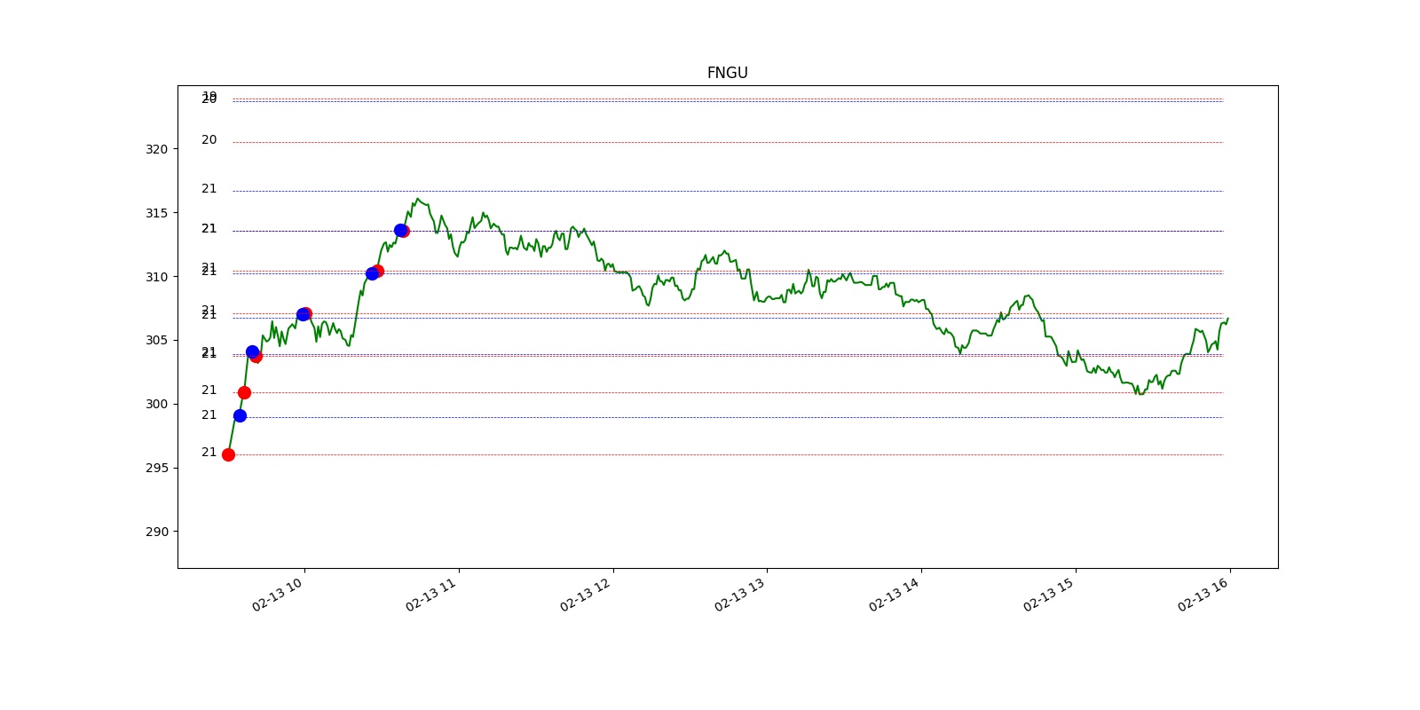This screenshot has height=710, width=1420.
Task: Click the 02-13 16 x-axis label
Action: coord(1203,595)
